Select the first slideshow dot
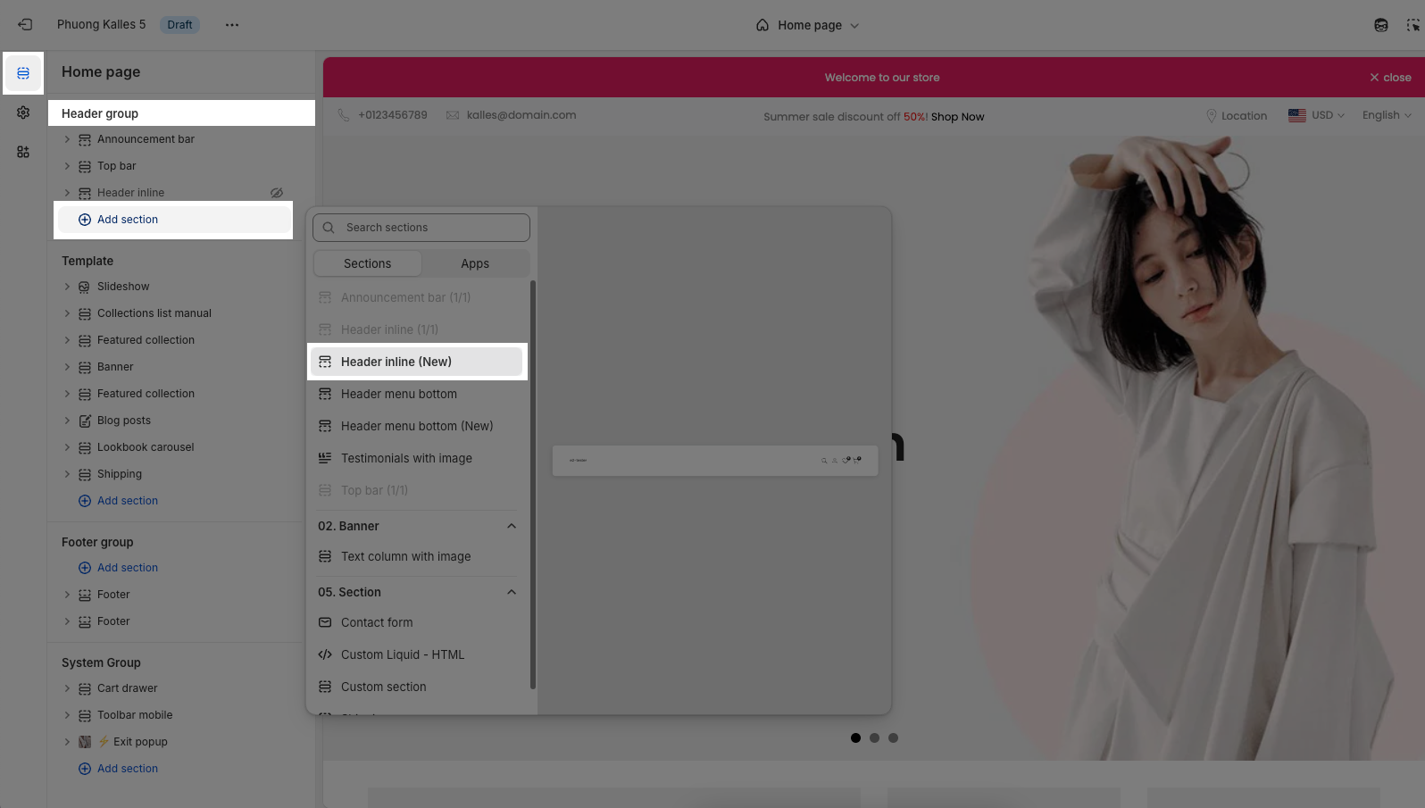 pyautogui.click(x=855, y=737)
